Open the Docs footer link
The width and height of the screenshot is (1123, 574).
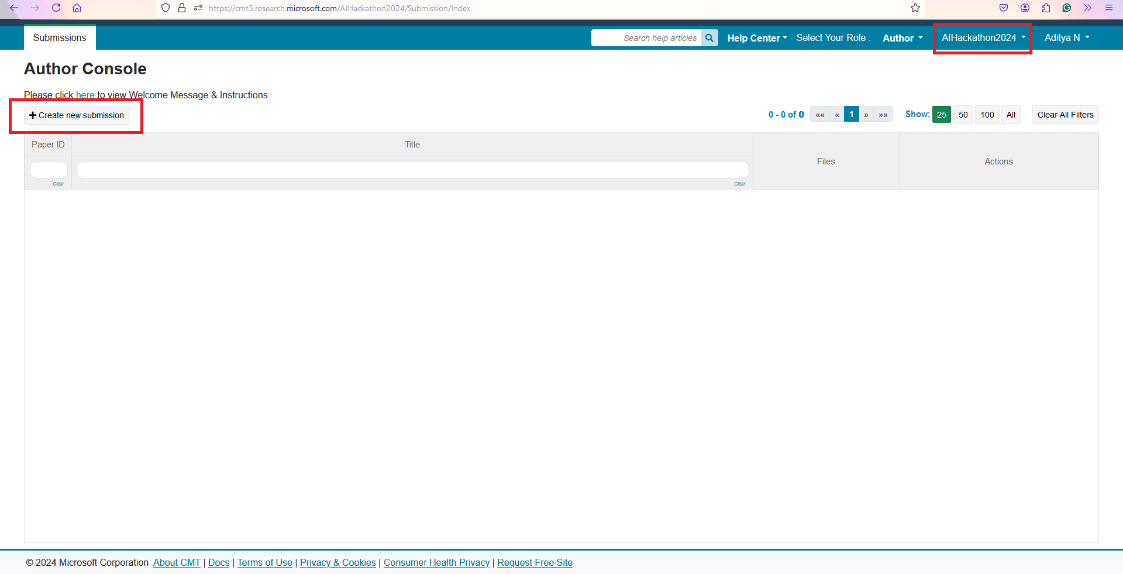[219, 562]
